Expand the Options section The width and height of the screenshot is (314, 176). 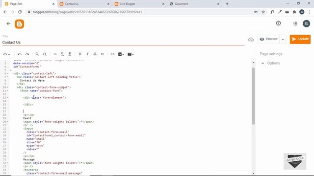tap(270, 63)
